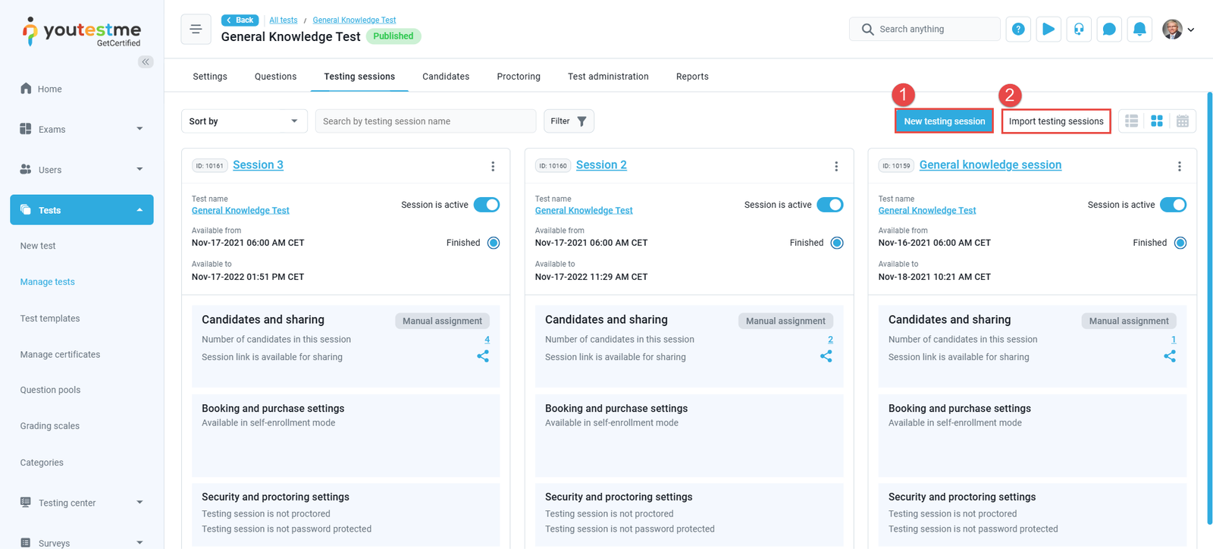Click the youtestme logo
This screenshot has height=549, width=1213.
point(82,32)
